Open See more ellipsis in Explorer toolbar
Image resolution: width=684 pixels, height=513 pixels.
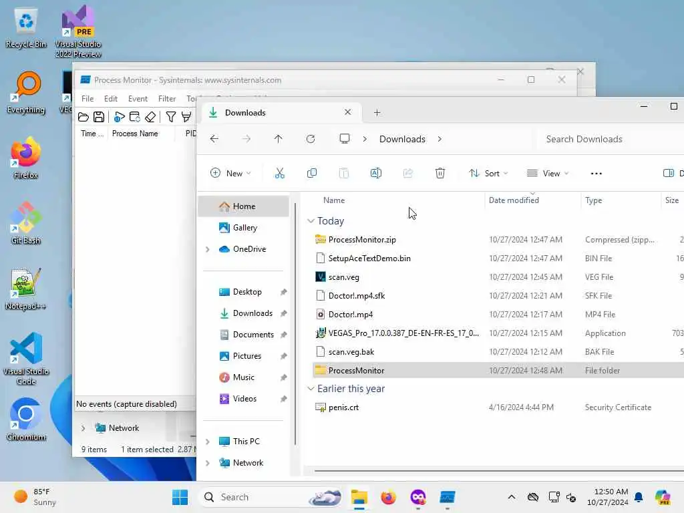click(596, 173)
